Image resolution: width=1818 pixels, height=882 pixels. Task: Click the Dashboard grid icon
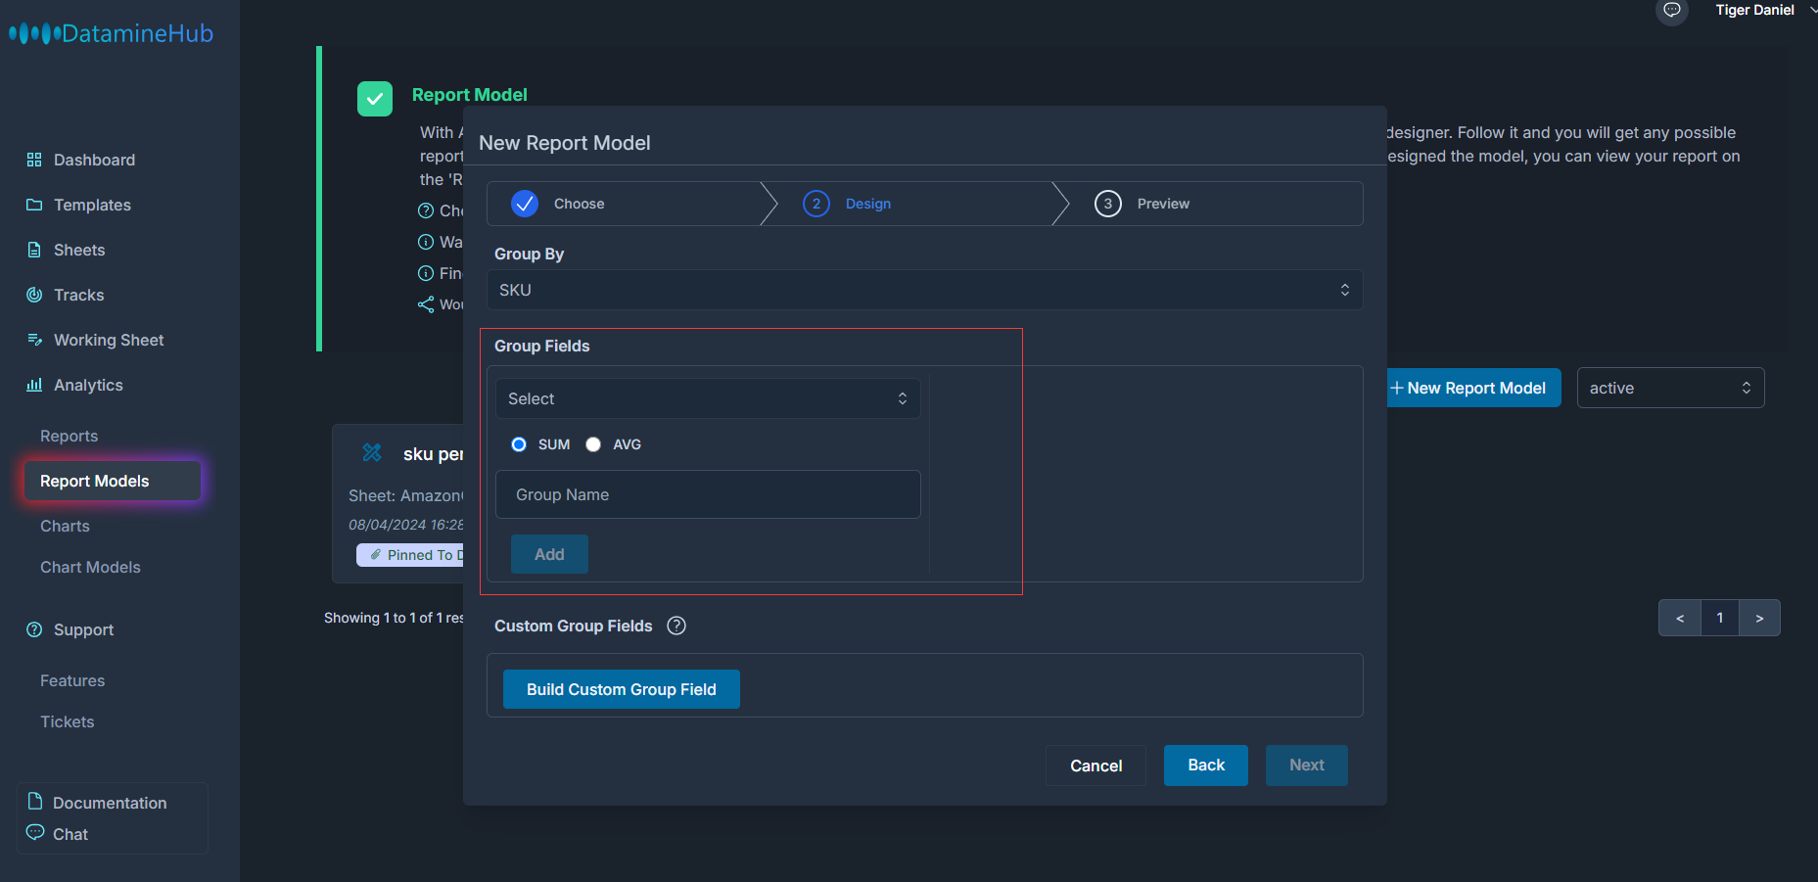click(x=34, y=160)
